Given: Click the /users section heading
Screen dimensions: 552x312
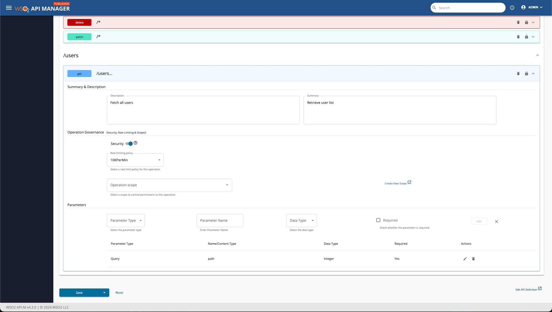Looking at the screenshot, I should (71, 55).
